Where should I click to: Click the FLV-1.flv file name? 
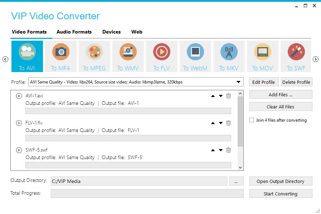coord(34,123)
